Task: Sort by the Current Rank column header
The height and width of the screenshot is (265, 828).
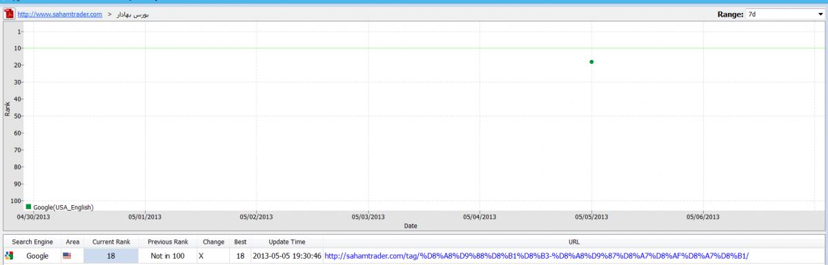Action: pos(111,242)
